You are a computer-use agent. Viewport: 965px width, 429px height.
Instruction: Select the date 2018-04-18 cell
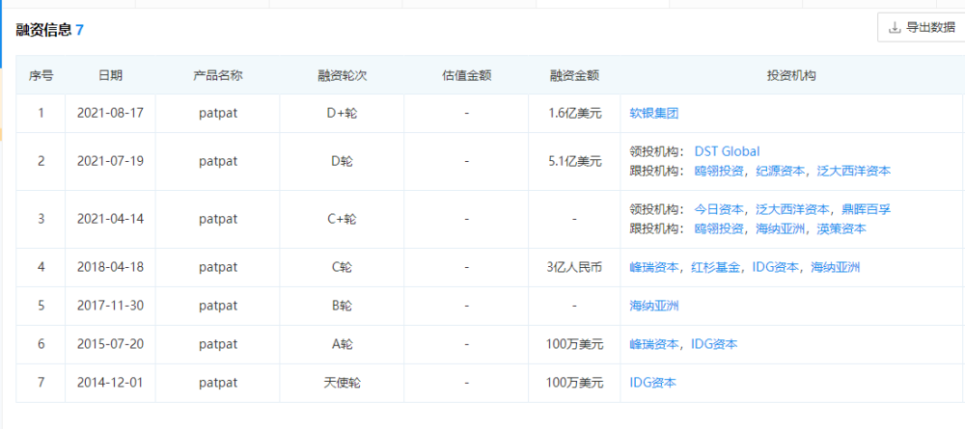[x=110, y=267]
